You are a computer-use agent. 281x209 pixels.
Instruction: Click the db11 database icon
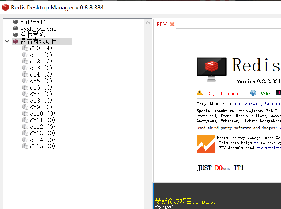pyautogui.click(x=25, y=120)
